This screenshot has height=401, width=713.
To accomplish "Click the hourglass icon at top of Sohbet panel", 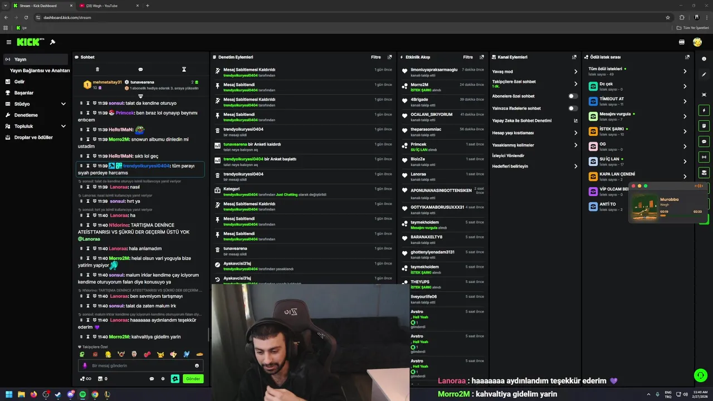I will [184, 70].
